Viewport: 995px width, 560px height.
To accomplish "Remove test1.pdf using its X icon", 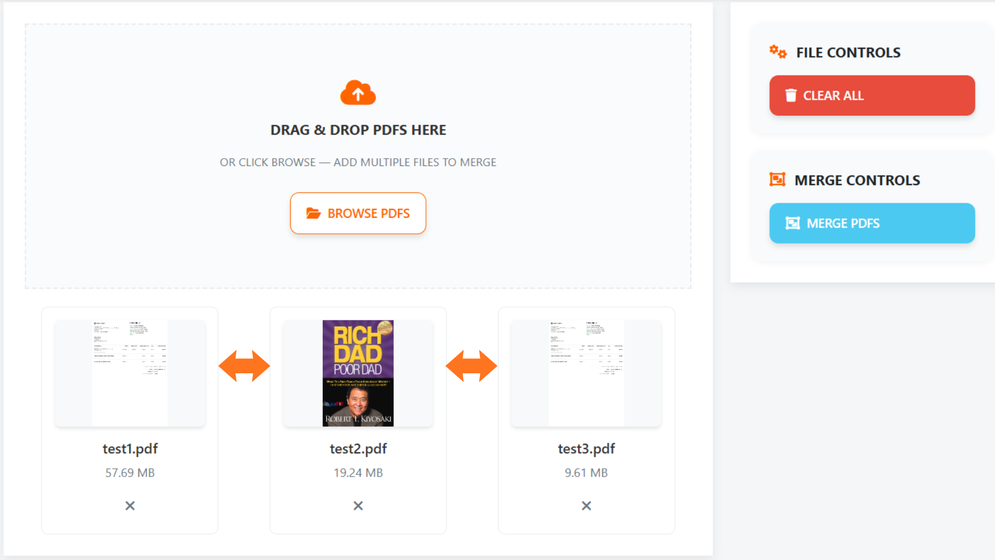I will pyautogui.click(x=130, y=506).
